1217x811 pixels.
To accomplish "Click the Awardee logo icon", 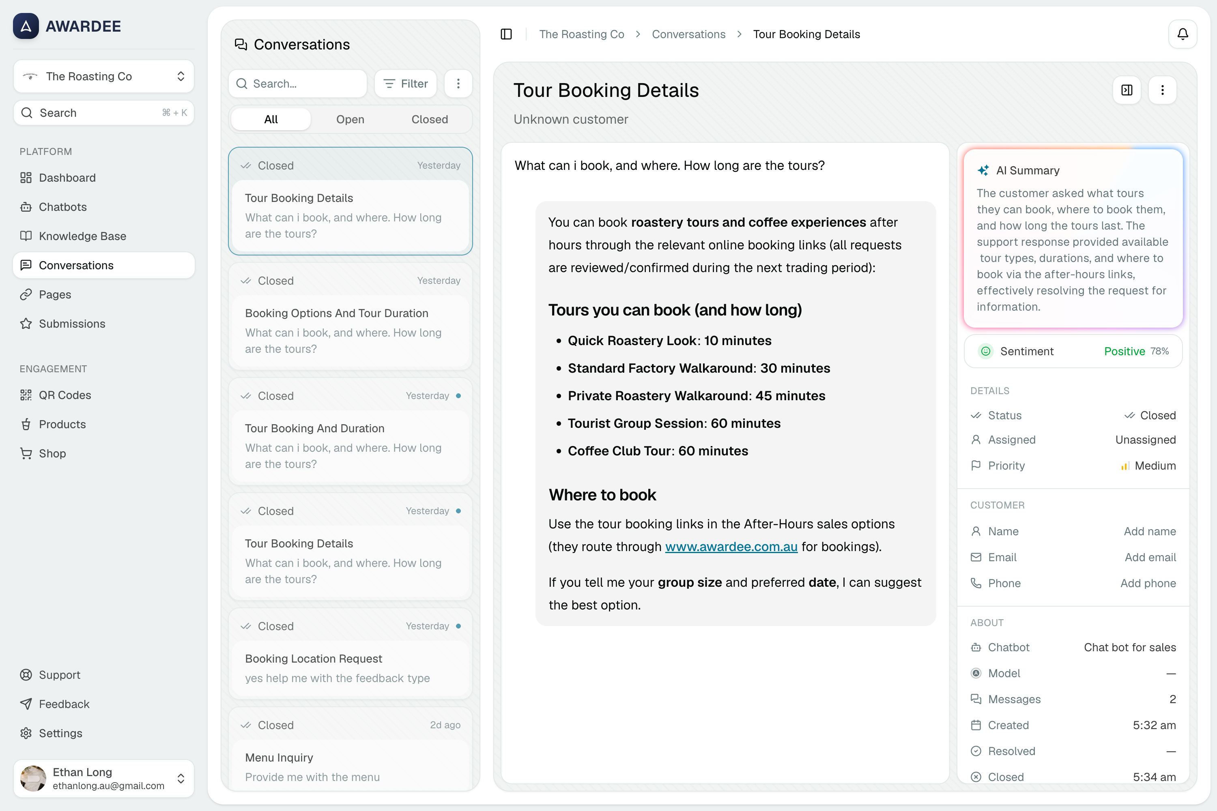I will coord(26,26).
